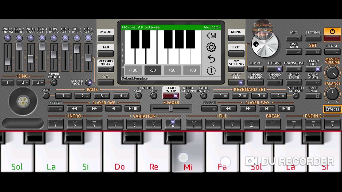
Task: Toggle Slider Mode button
Action: pos(88,82)
